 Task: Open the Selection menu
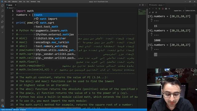pos(14,2)
